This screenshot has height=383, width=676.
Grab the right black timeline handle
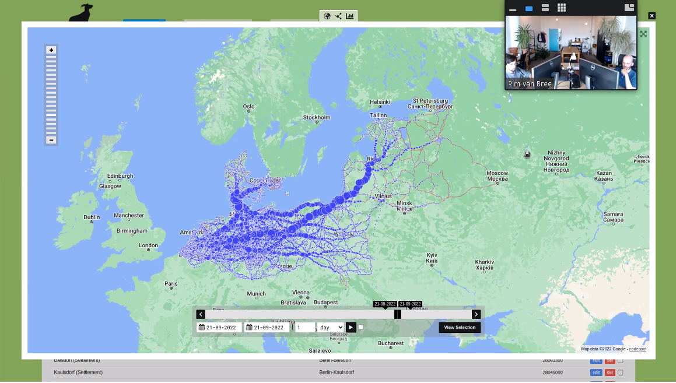(x=399, y=314)
